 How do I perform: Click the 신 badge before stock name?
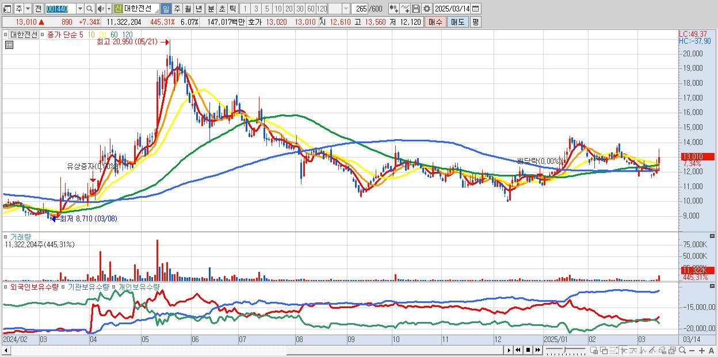point(118,9)
